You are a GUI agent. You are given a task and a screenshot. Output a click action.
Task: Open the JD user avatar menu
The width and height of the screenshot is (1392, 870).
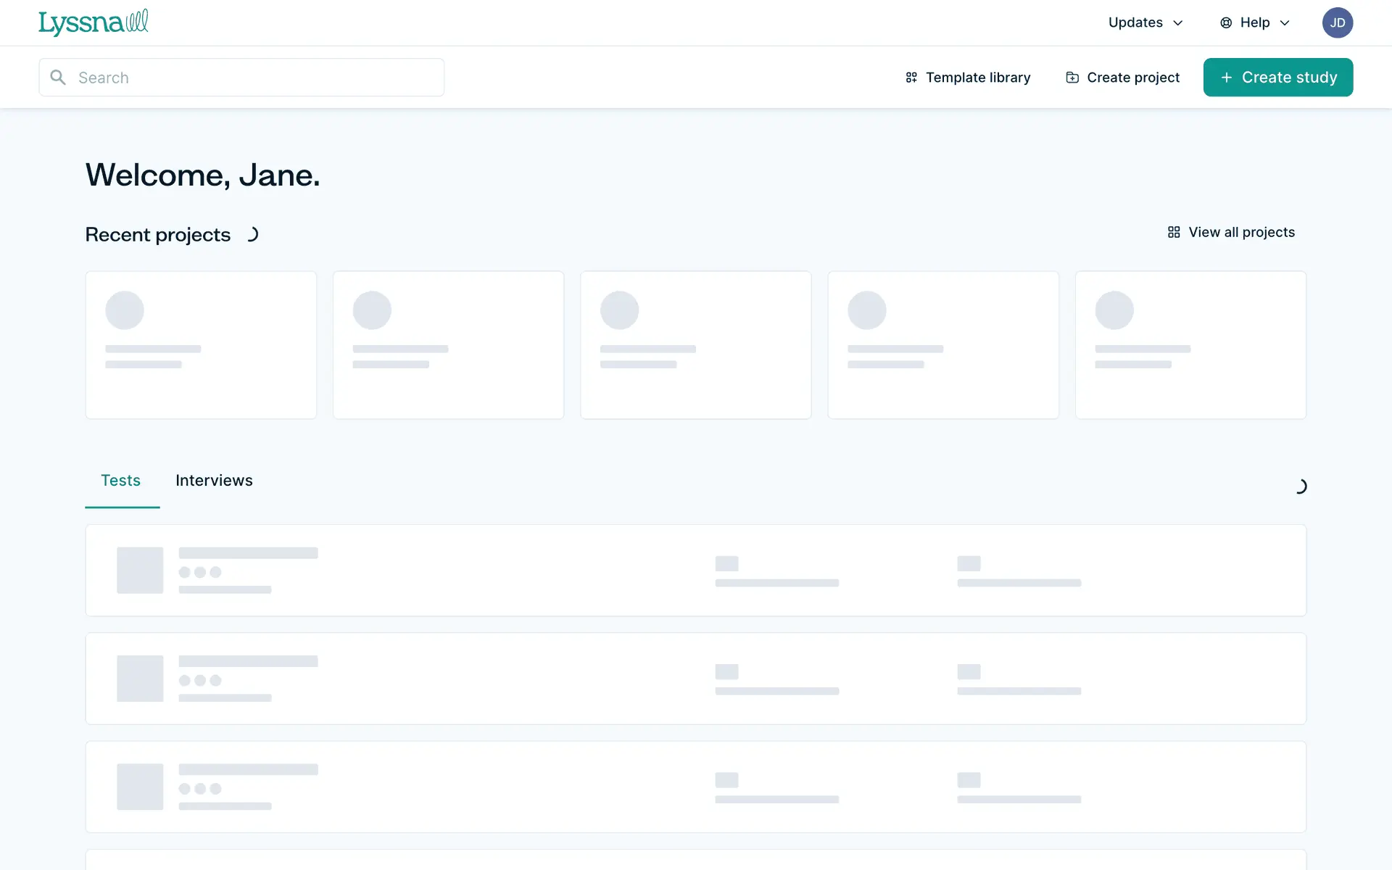coord(1337,23)
